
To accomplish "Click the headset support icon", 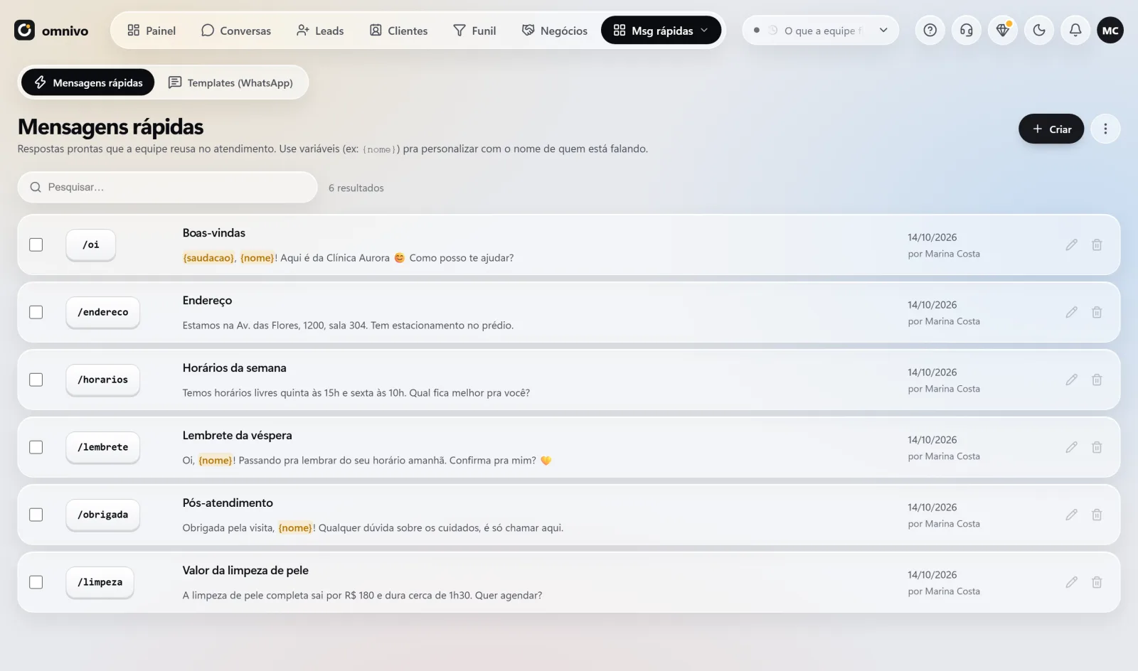I will click(966, 30).
